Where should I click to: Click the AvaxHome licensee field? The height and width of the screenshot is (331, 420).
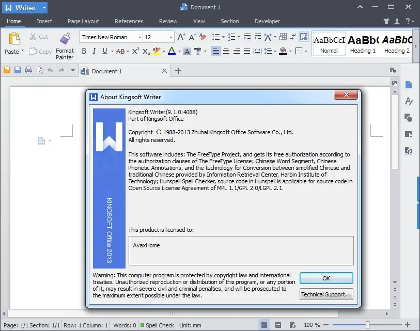(241, 250)
